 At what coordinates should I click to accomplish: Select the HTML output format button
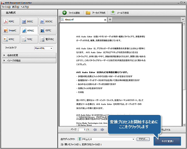[x=29, y=30]
